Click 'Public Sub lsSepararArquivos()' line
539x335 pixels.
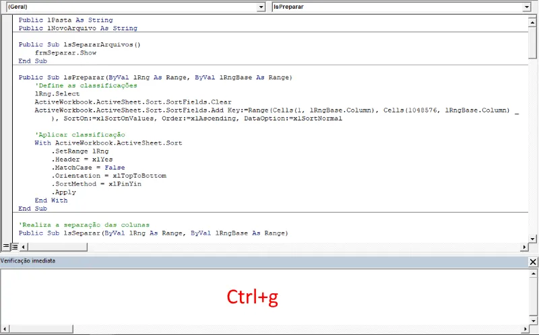click(80, 44)
